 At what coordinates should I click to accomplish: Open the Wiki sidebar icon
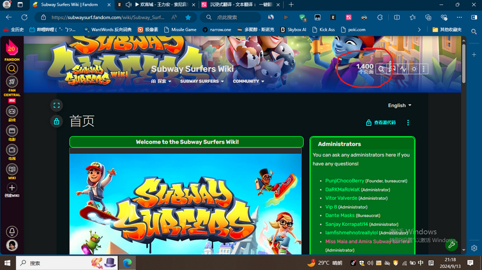coord(11,169)
